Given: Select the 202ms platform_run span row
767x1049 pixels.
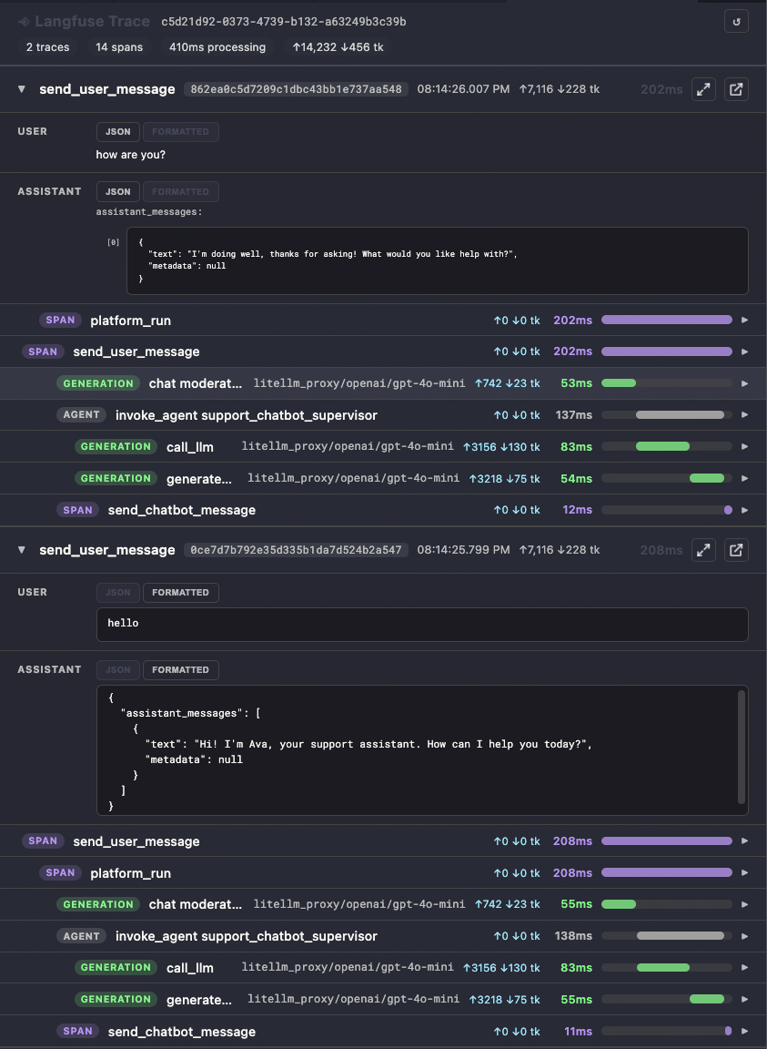Looking at the screenshot, I should (383, 320).
